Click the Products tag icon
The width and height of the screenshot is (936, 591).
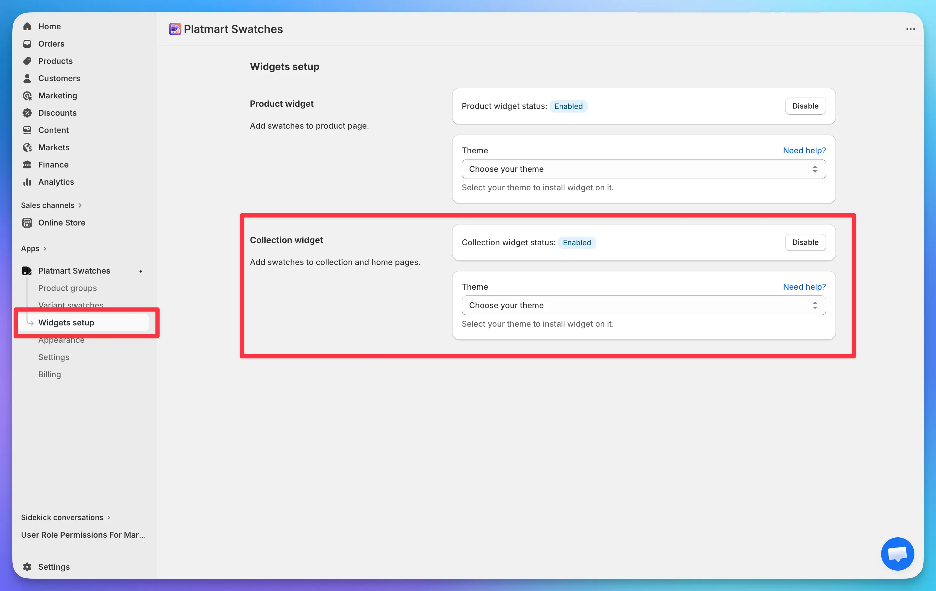click(27, 61)
